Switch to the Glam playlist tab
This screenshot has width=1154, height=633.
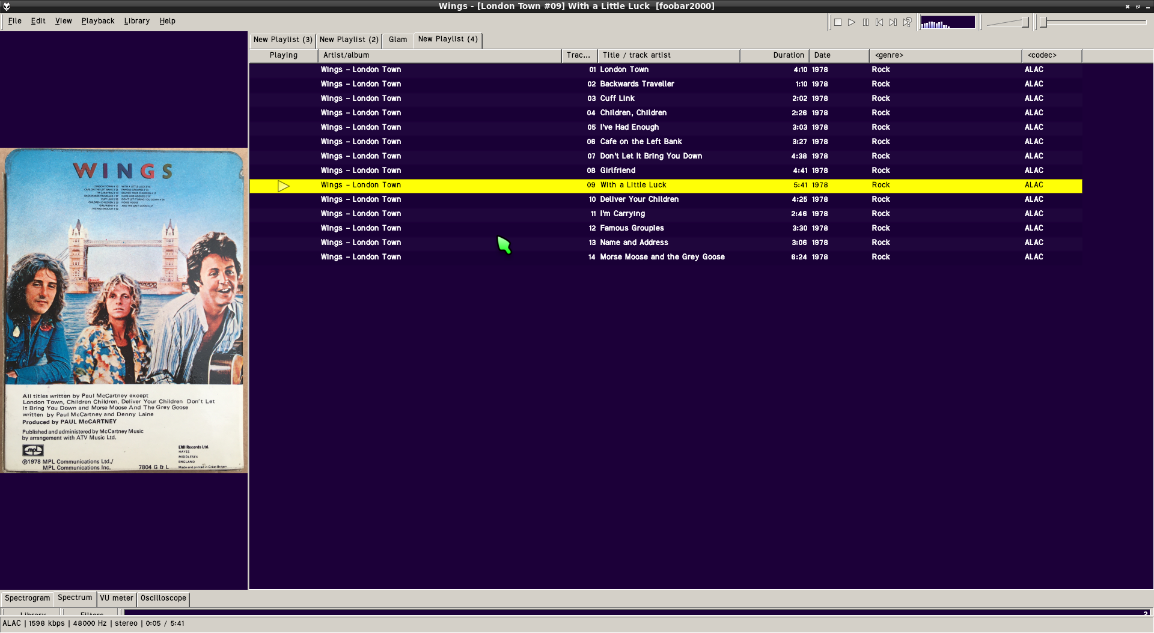click(397, 40)
